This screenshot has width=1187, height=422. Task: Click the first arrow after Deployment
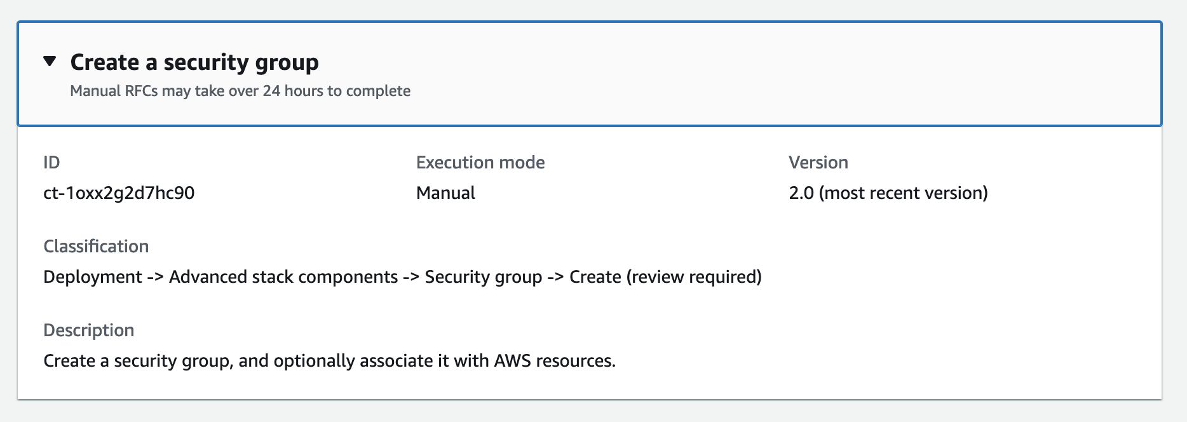tap(156, 277)
